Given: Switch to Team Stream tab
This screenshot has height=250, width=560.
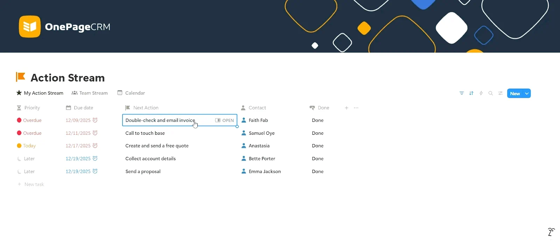Looking at the screenshot, I should [90, 93].
